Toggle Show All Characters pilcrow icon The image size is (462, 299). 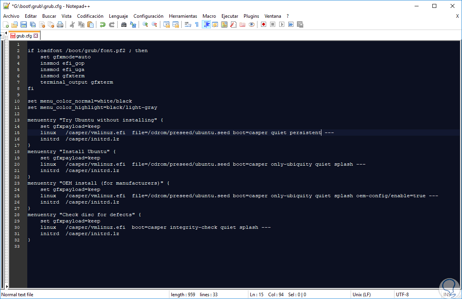(197, 25)
